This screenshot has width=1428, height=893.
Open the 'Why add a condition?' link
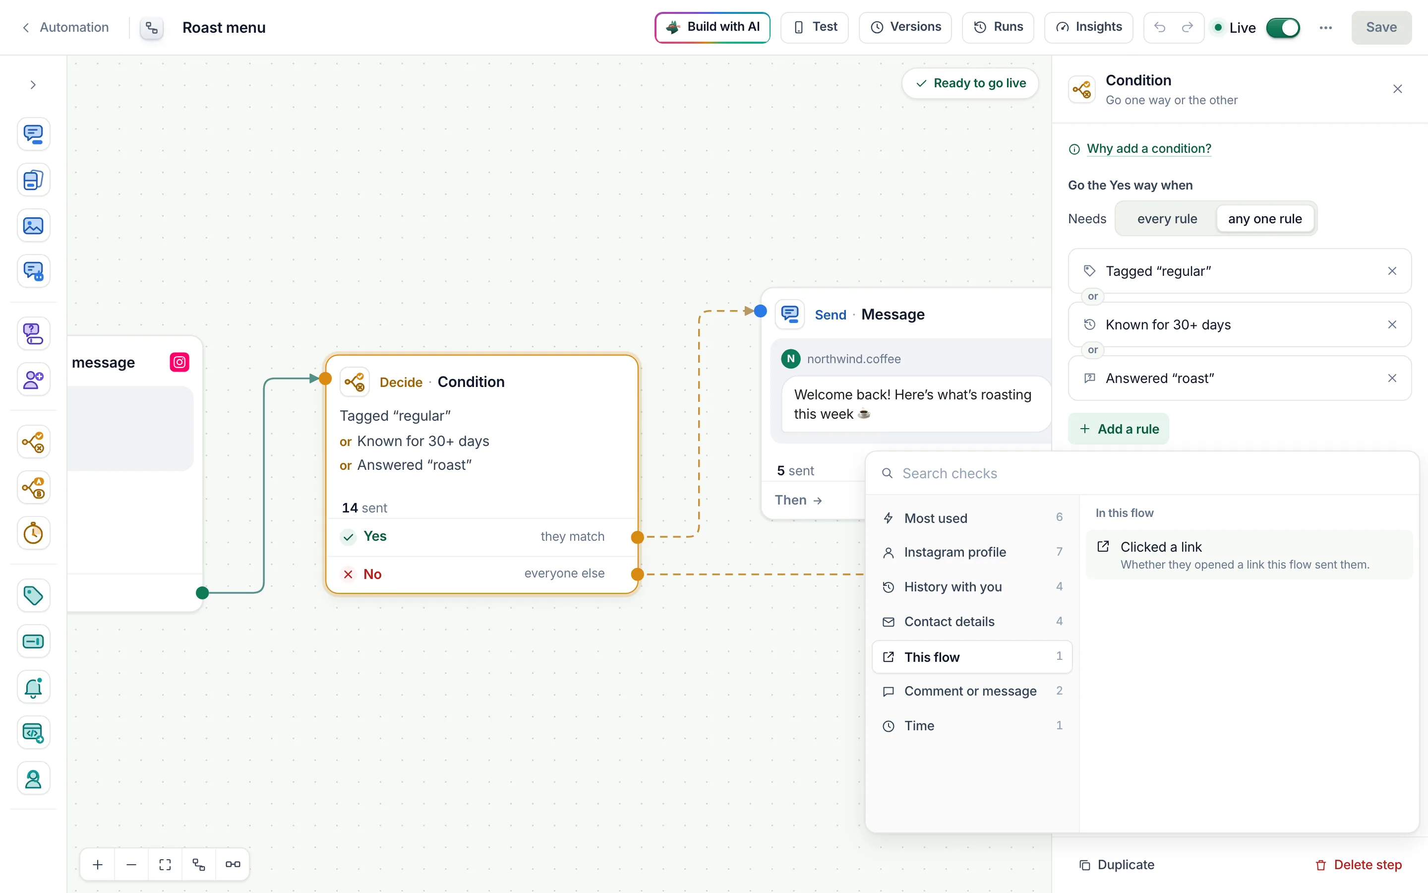point(1148,148)
